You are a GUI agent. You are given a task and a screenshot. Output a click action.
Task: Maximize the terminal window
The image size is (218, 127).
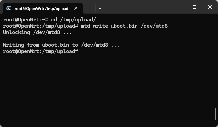[195, 7]
